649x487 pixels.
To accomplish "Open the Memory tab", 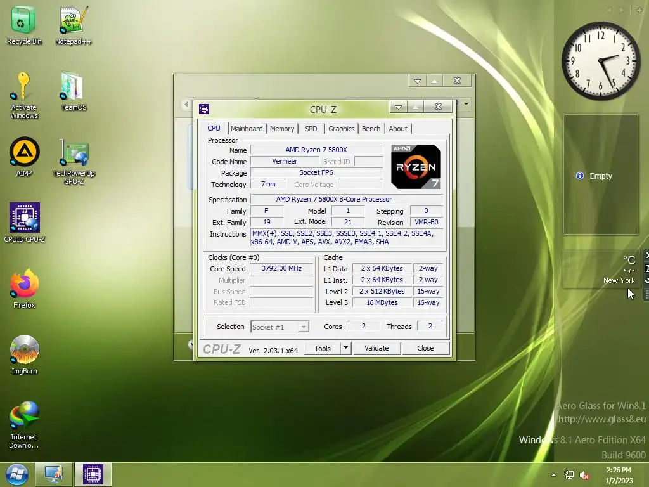I will click(x=282, y=129).
